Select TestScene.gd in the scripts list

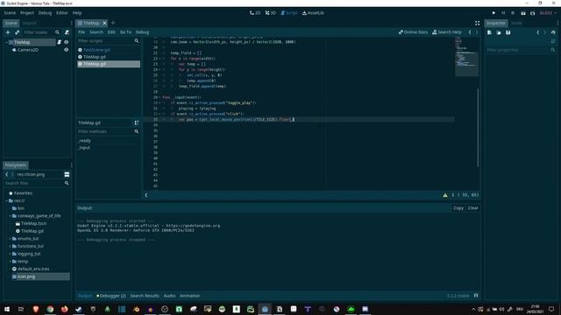[x=96, y=50]
